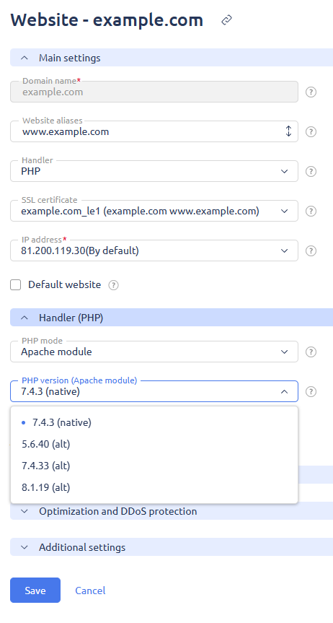This screenshot has width=333, height=623.
Task: Choose 5.6.40 (alt) from the list
Action: pos(154,444)
